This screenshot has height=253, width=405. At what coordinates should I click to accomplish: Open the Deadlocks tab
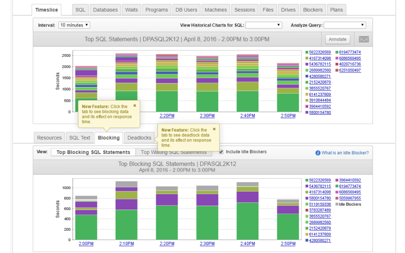click(139, 138)
